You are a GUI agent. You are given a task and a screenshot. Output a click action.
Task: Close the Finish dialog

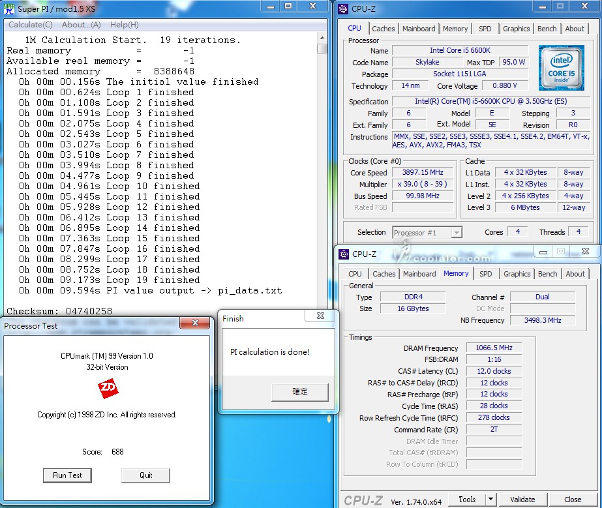[x=320, y=316]
